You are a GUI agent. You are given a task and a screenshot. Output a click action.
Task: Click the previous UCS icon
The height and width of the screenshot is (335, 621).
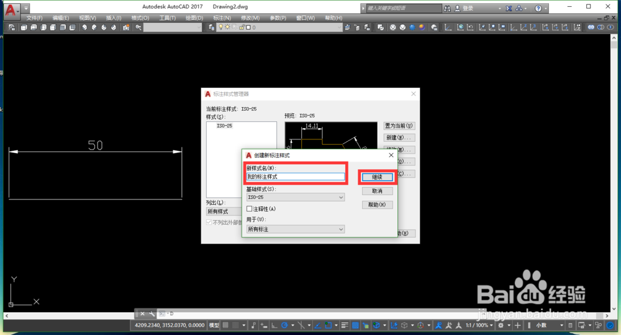pos(470,27)
